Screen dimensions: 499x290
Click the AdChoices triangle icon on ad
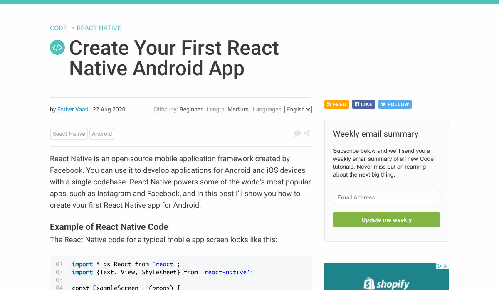(439, 266)
